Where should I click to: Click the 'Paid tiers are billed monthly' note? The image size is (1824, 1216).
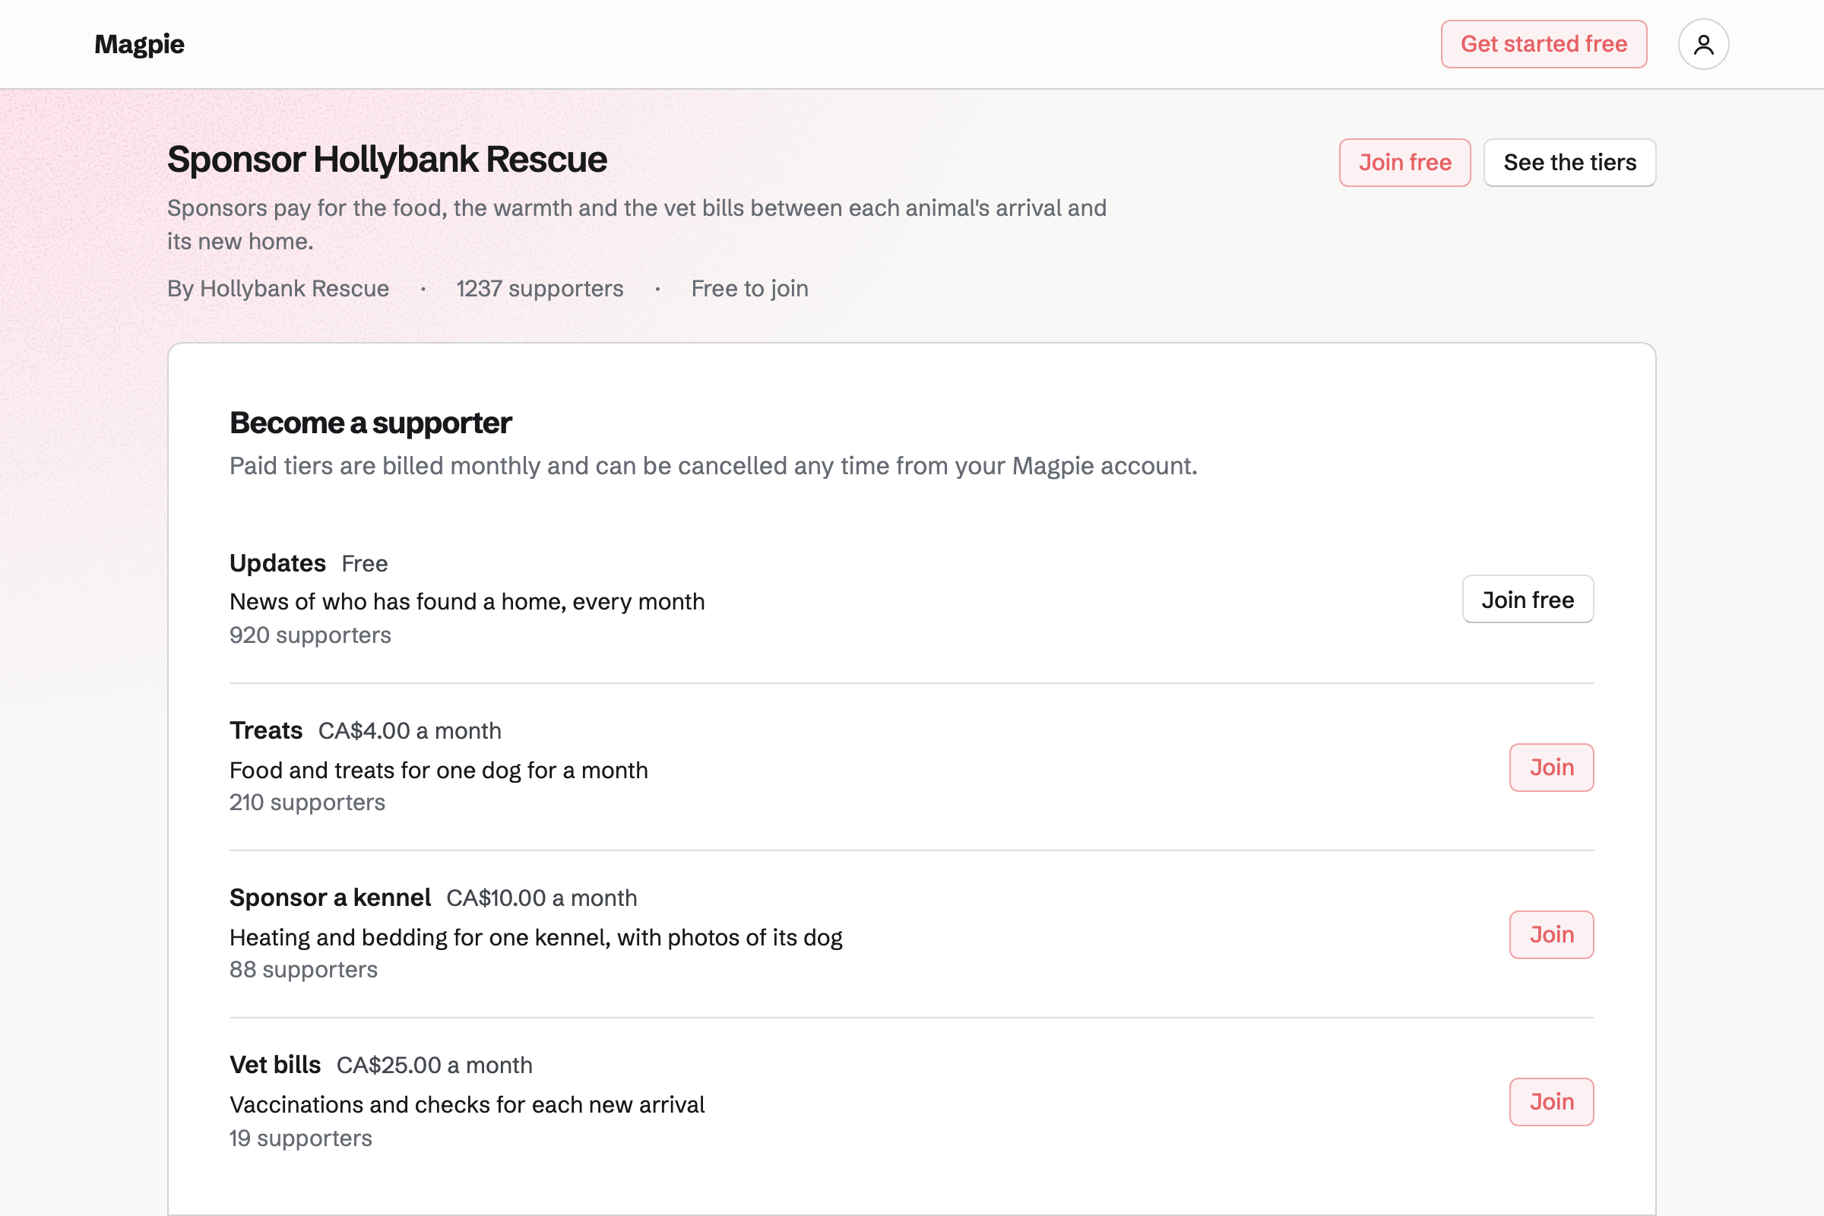coord(714,466)
